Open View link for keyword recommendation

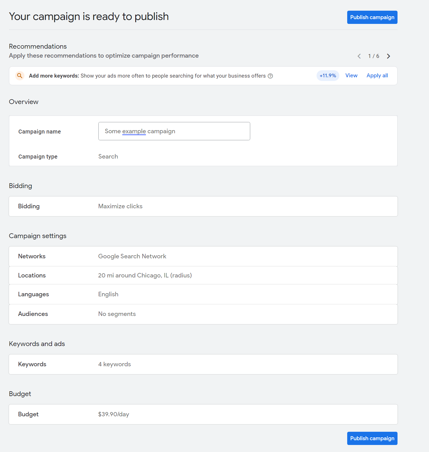(x=351, y=76)
